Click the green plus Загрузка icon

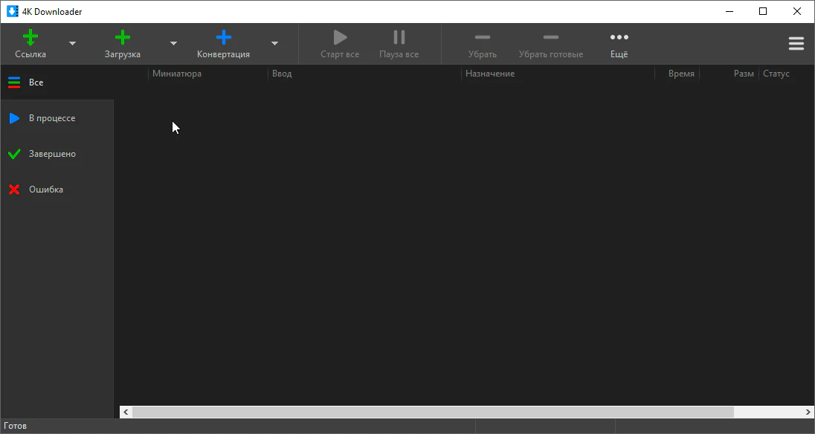pyautogui.click(x=123, y=38)
